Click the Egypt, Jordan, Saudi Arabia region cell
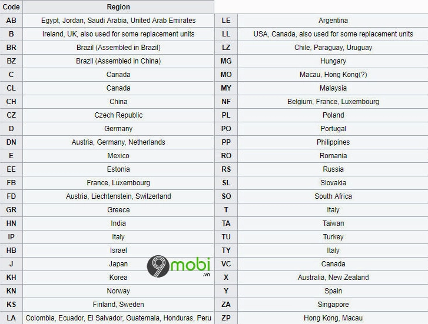The height and width of the screenshot is (324, 428). point(118,21)
